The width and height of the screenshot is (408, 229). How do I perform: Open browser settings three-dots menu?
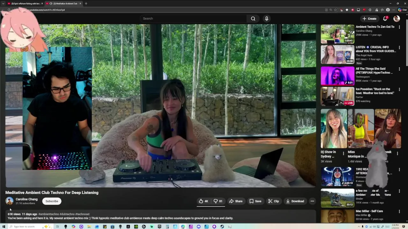click(393, 10)
